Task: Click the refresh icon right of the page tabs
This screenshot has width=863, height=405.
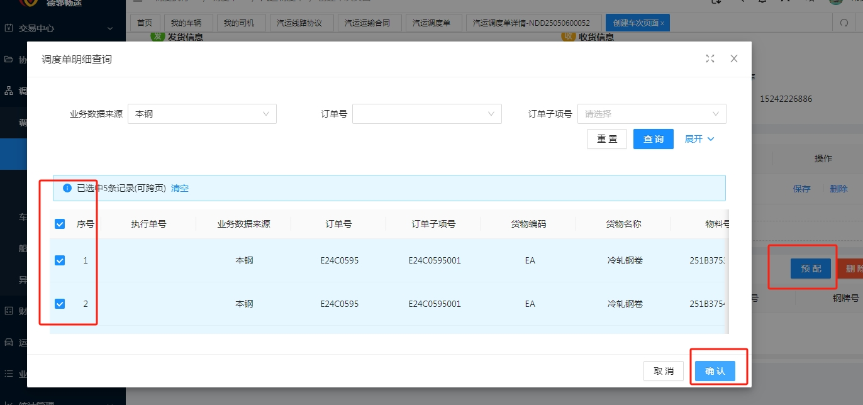Action: pos(844,23)
